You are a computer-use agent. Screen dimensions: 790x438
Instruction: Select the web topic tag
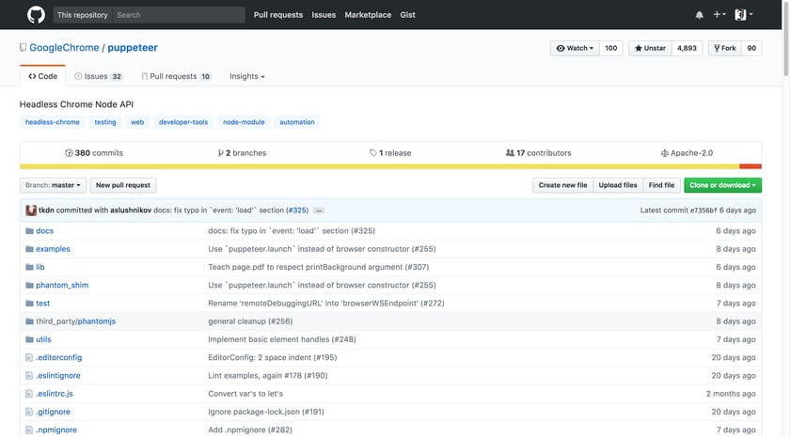coord(137,122)
